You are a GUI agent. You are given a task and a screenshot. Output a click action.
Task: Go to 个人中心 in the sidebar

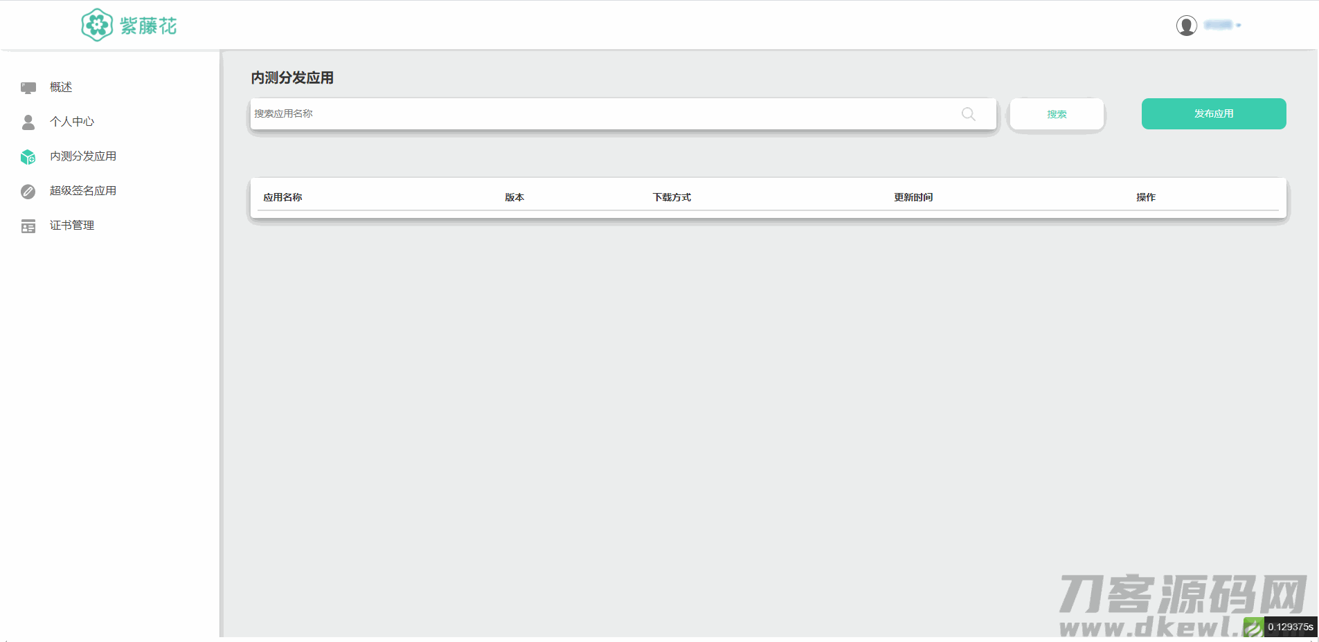(72, 122)
